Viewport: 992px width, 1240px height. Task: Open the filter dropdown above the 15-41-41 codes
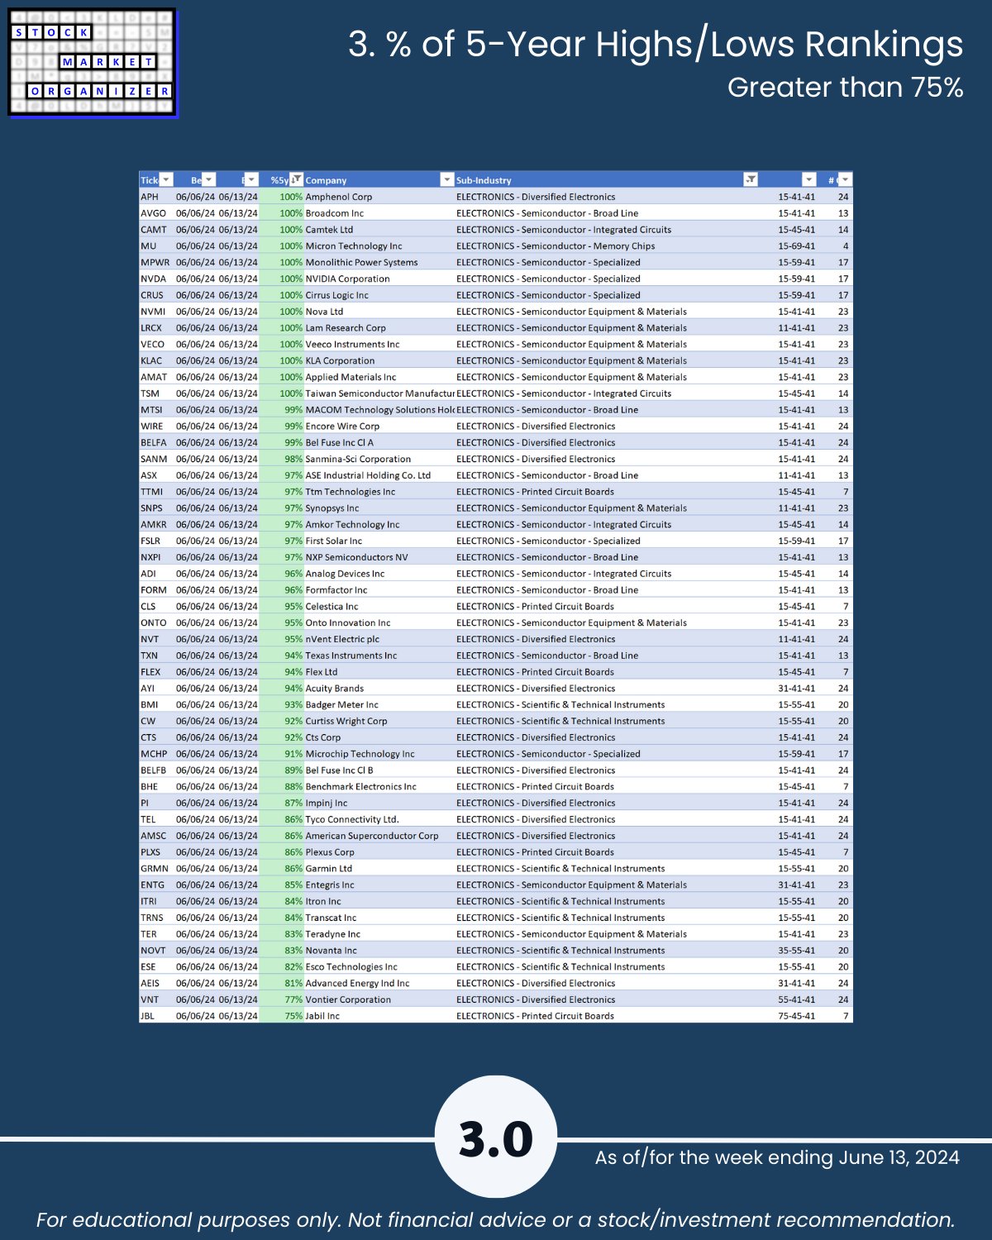(x=809, y=179)
